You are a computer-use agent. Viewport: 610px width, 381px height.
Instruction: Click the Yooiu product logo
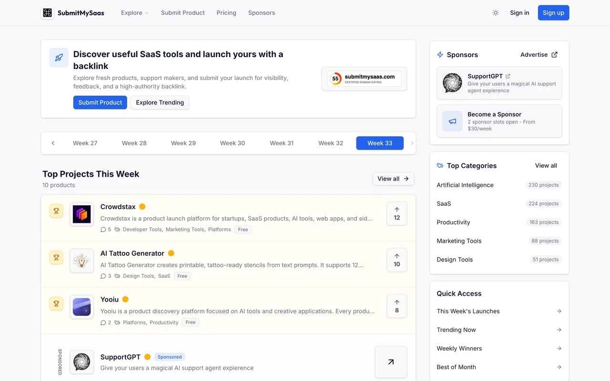[x=81, y=307]
